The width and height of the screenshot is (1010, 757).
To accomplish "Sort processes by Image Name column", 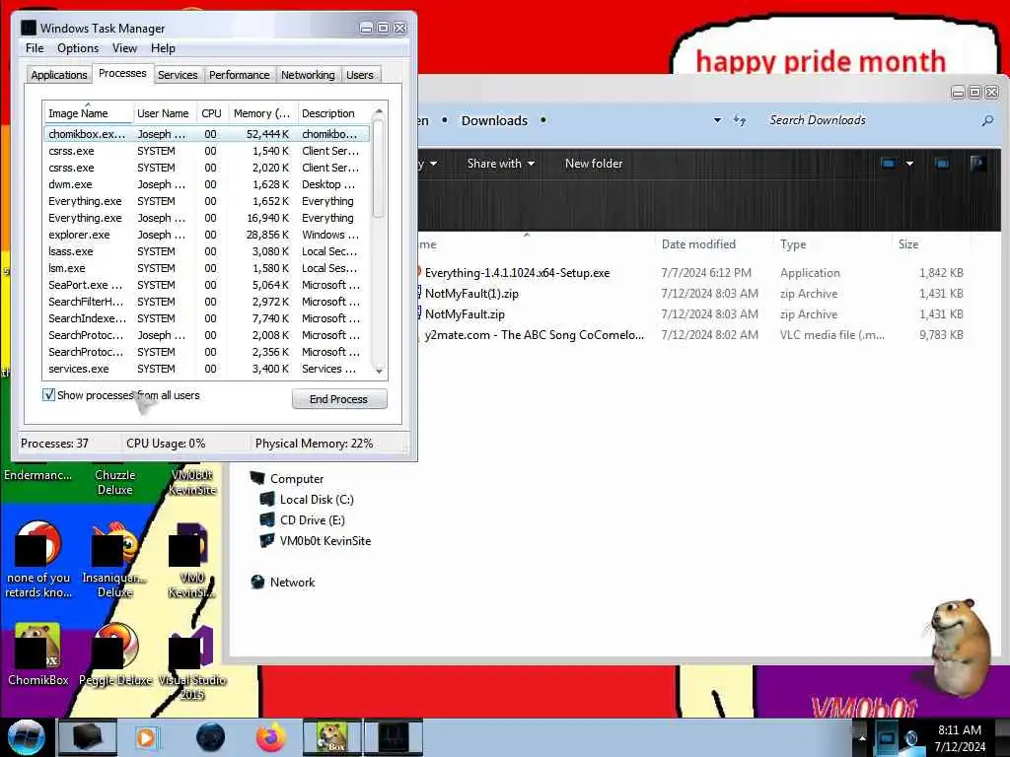I will 88,113.
